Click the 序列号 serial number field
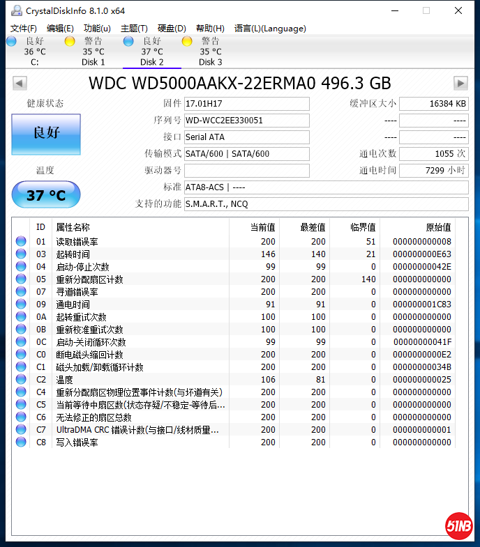This screenshot has width=480, height=547. tap(246, 121)
